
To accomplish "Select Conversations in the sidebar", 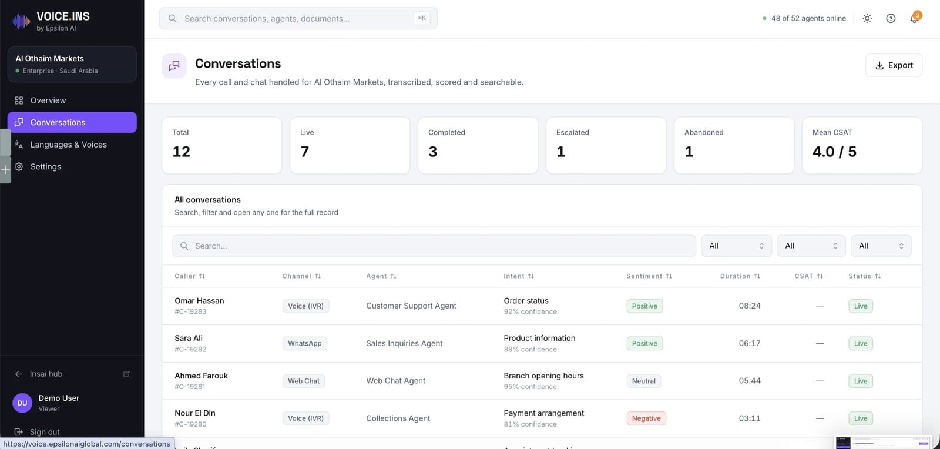I will [72, 122].
